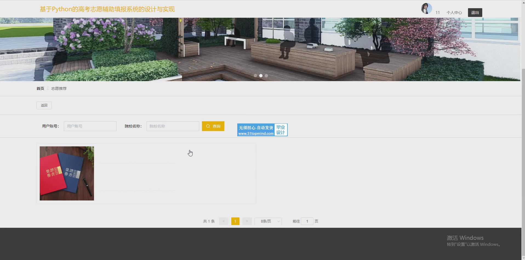Image resolution: width=525 pixels, height=260 pixels.
Task: Open the certificate image card thumbnail
Action: tap(67, 173)
